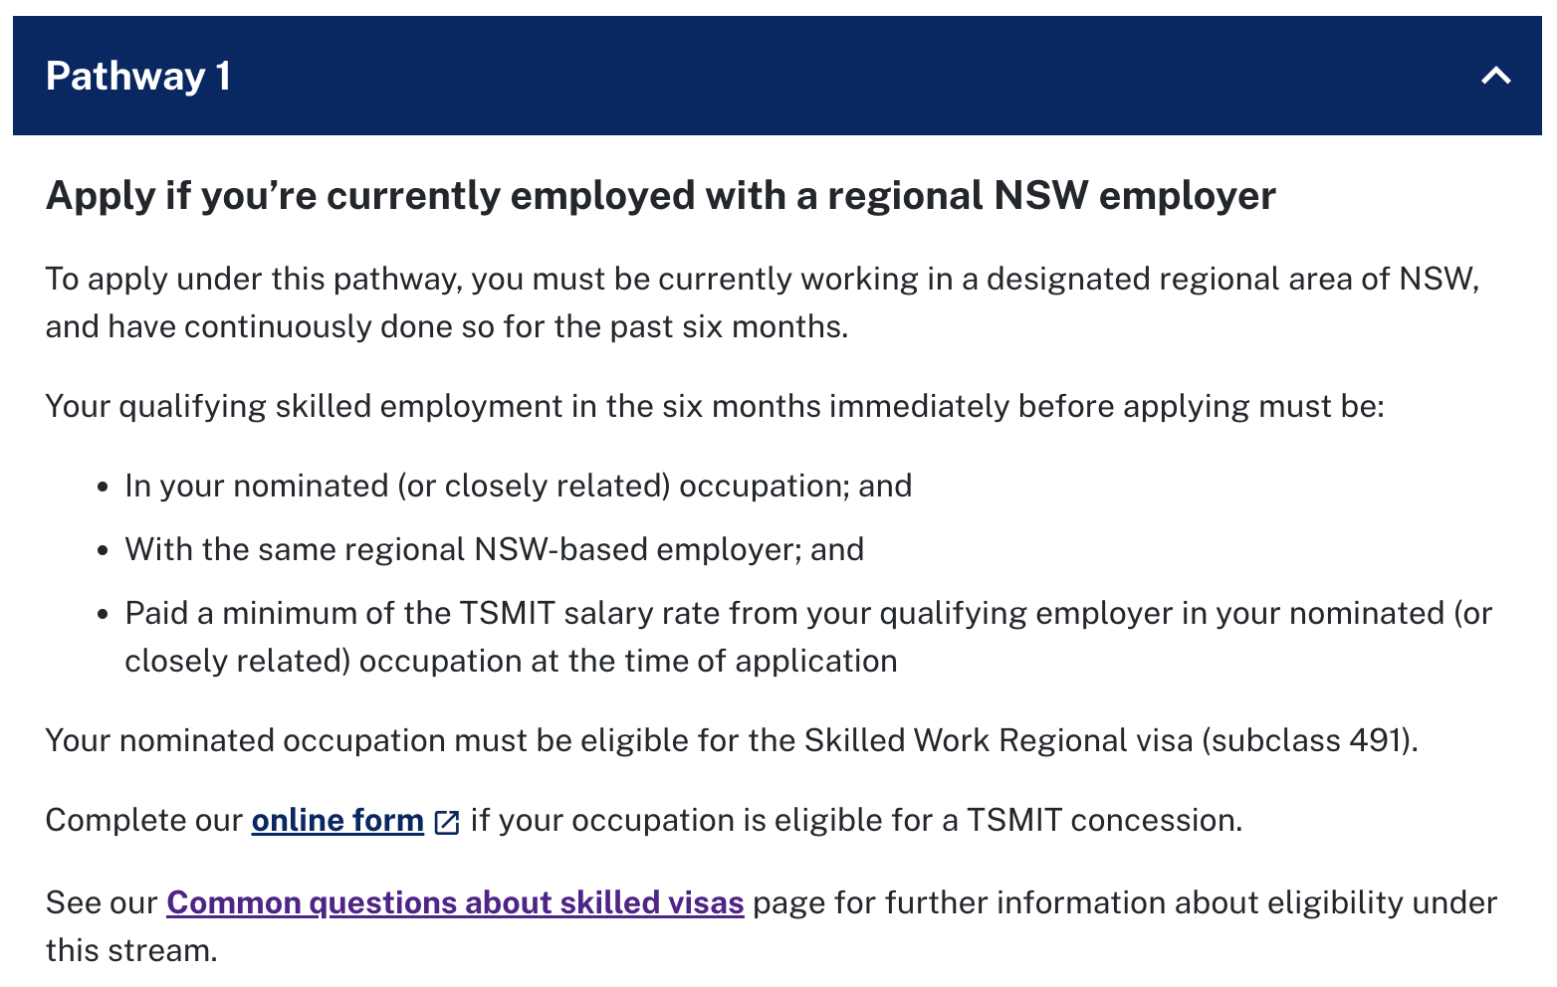1557x987 pixels.
Task: Click the words "Complete our" before the form link
Action: click(x=143, y=820)
